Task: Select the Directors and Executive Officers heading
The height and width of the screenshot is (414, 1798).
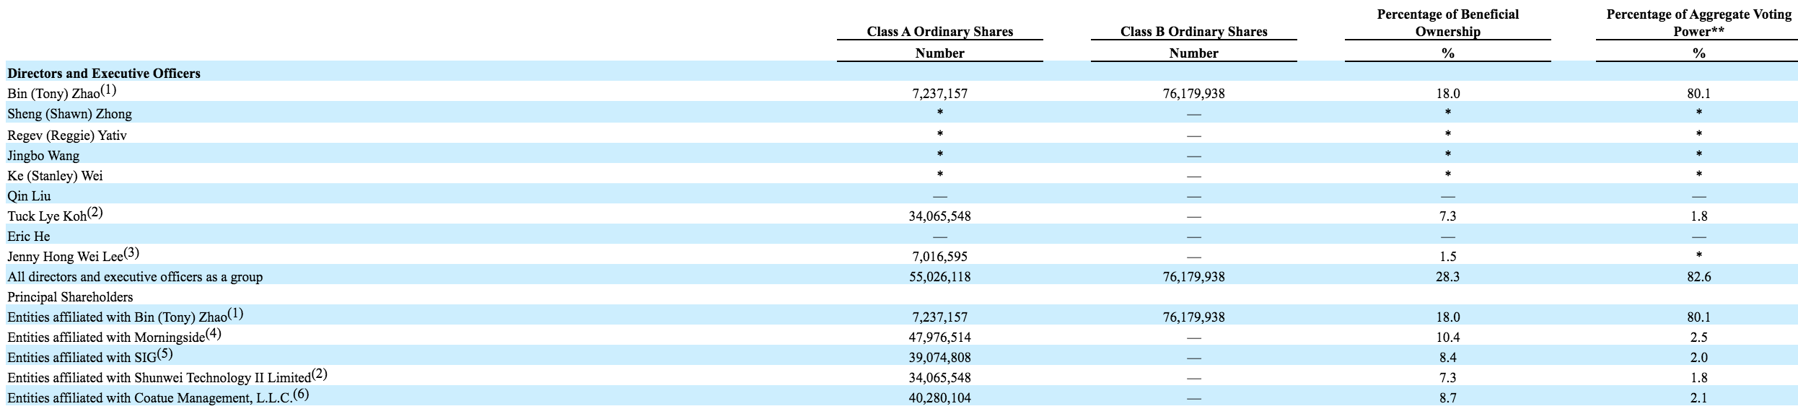Action: pos(104,73)
